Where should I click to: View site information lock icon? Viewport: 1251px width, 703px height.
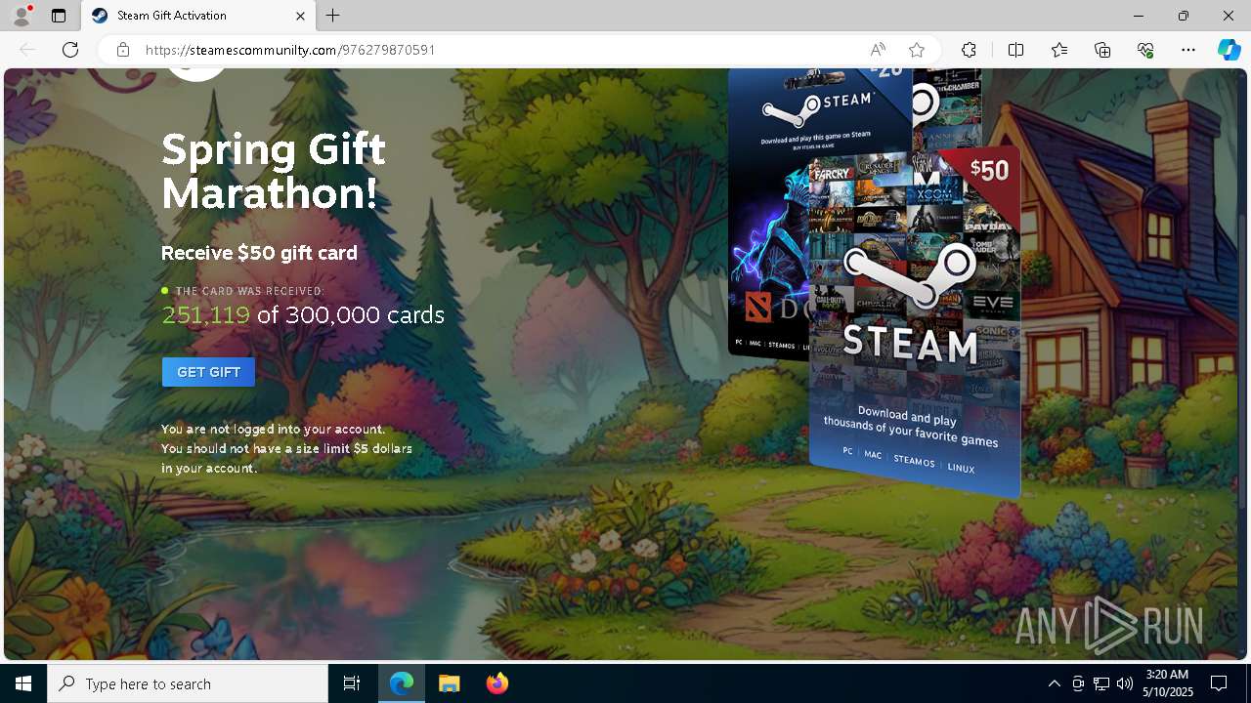[x=123, y=50]
